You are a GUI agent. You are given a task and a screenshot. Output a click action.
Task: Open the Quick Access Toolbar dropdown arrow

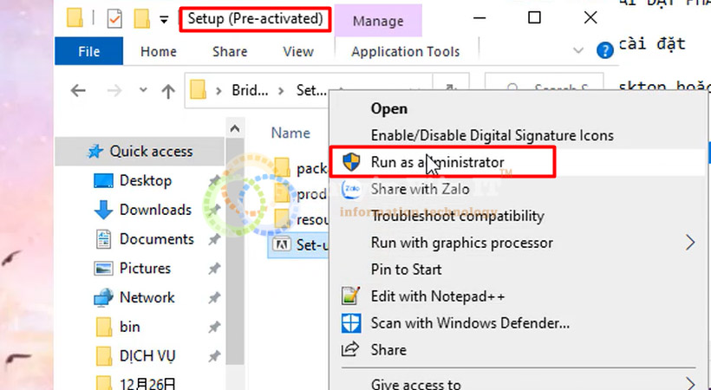click(164, 18)
